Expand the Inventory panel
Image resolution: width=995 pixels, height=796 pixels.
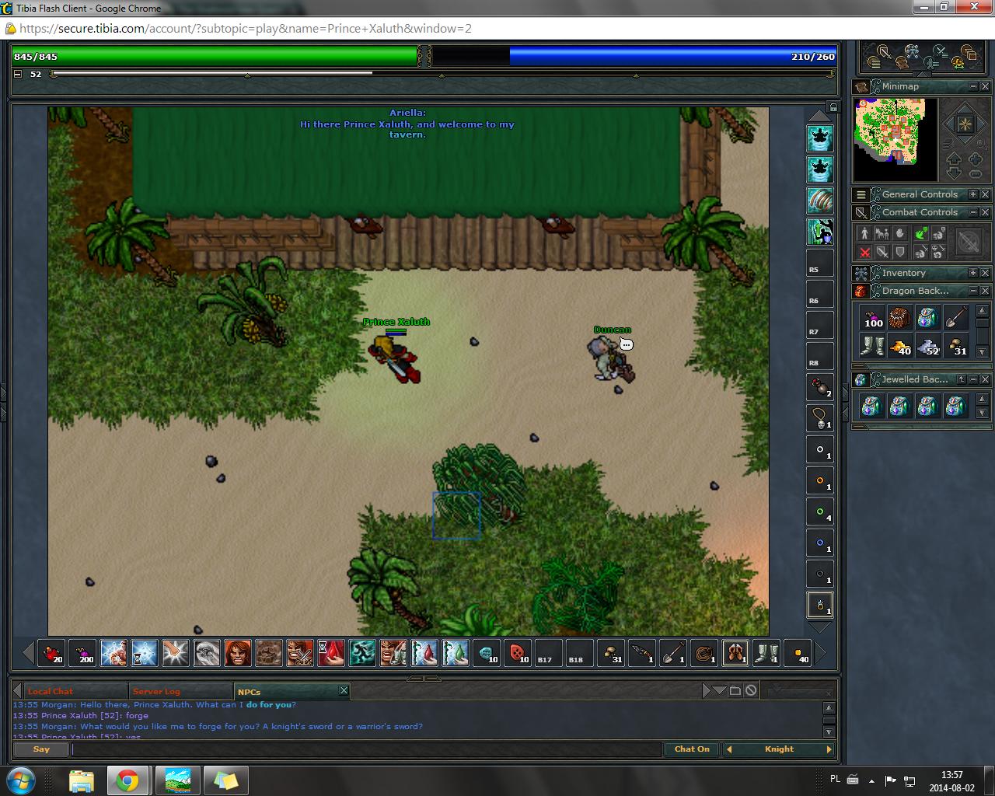coord(972,273)
